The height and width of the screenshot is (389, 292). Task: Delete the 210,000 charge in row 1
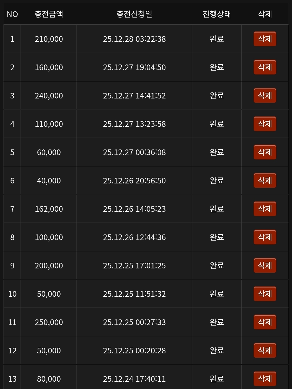coord(265,39)
